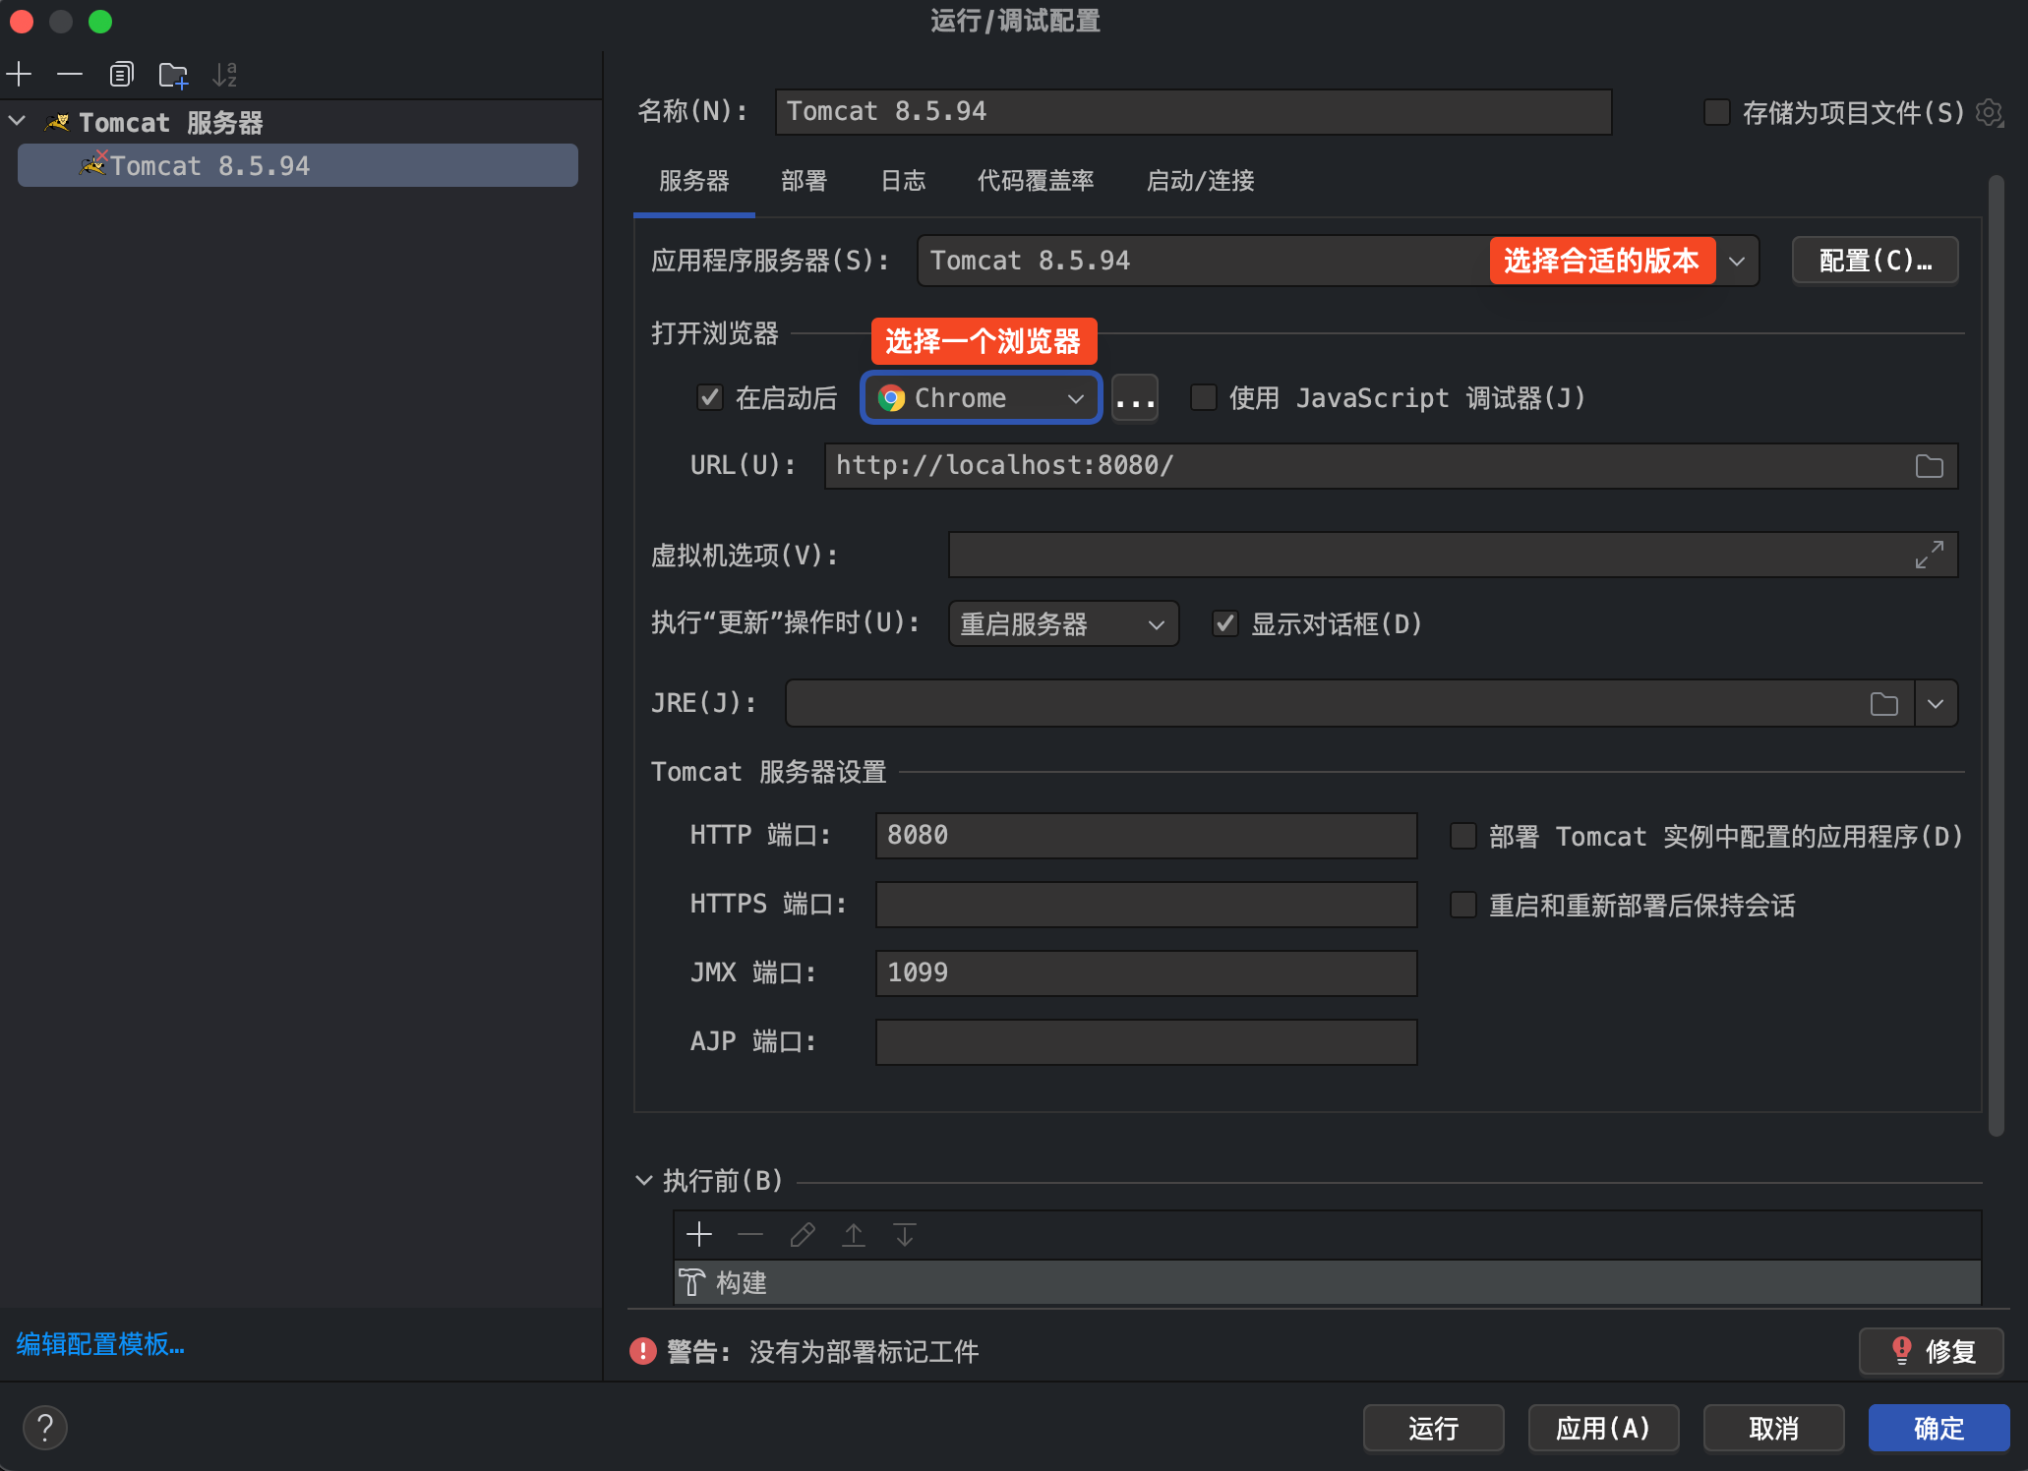Edit the before-launch task
The width and height of the screenshot is (2028, 1471).
point(803,1234)
